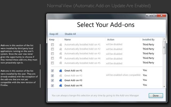
Task: Select the Great Add-on #4 row name
Action: (73, 85)
